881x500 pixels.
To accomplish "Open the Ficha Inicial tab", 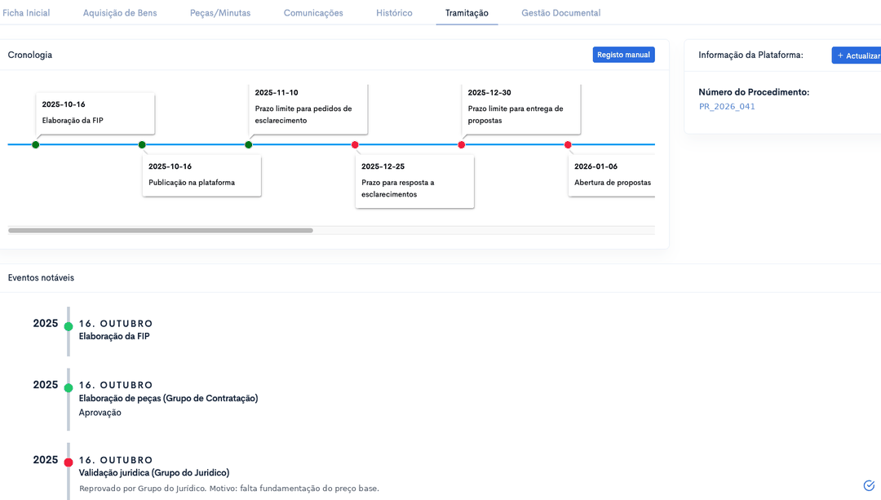I will click(x=26, y=13).
